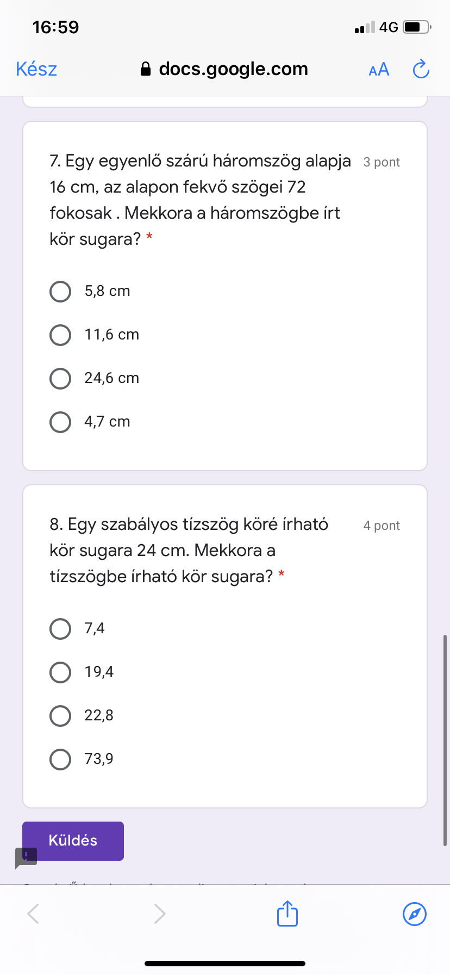
Task: Pick the 24,6 cm answer
Action: tap(60, 379)
